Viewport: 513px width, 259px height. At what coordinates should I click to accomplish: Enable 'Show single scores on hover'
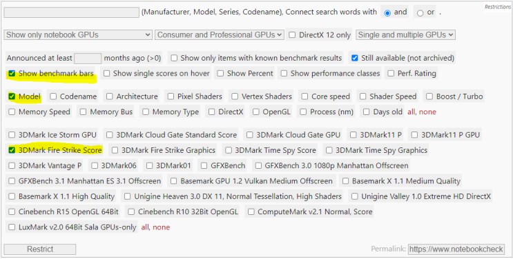point(106,74)
